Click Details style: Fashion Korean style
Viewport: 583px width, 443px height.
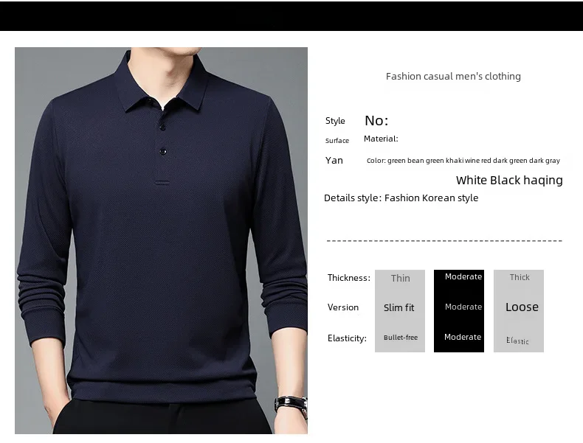pyautogui.click(x=401, y=198)
